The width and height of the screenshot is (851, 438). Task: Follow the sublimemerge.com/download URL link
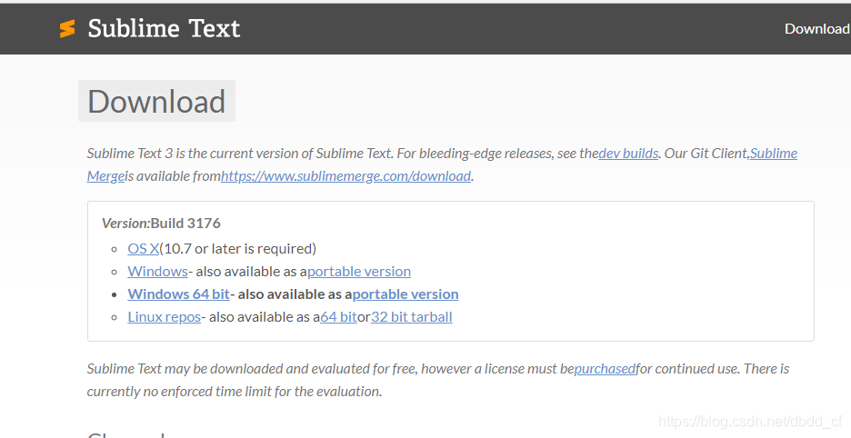[345, 176]
